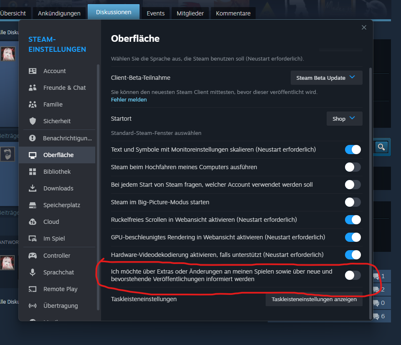Click the Taskleisteneinstellungen label text
The image size is (401, 345).
(x=144, y=299)
